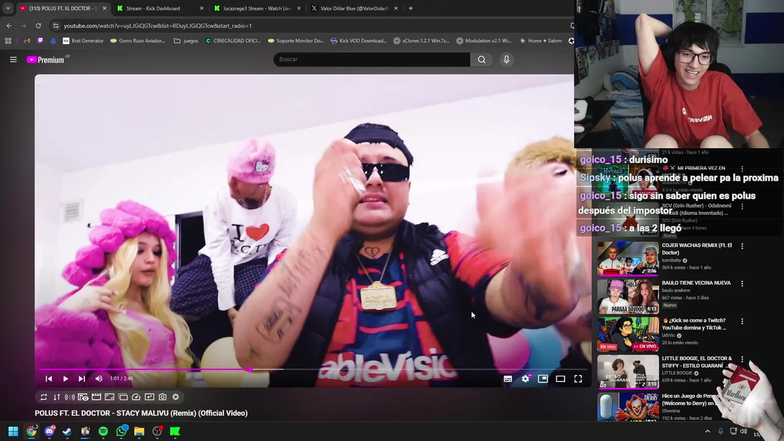The image size is (784, 441).
Task: Expand the juegos bookmarks folder
Action: [x=186, y=41]
